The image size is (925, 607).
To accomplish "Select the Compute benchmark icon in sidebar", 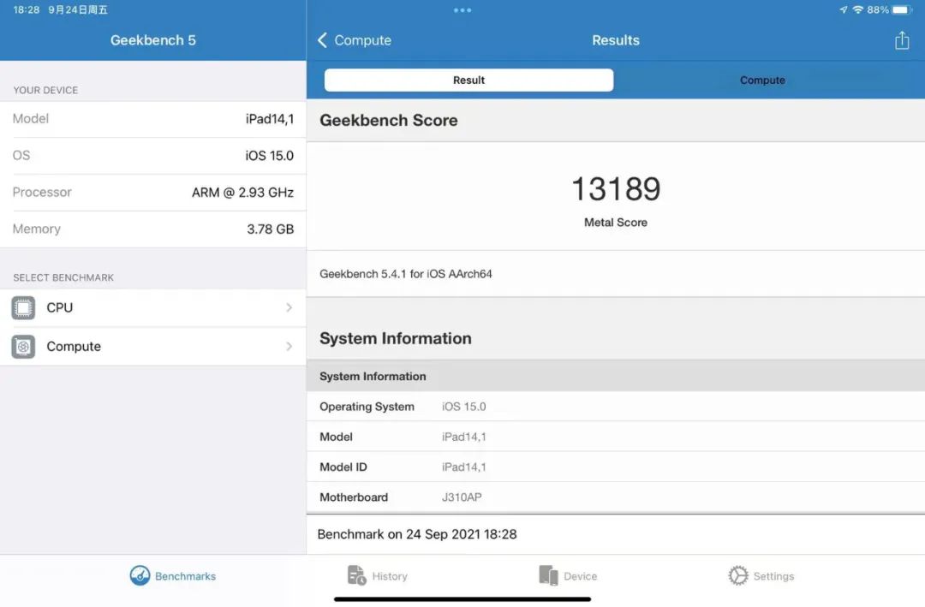I will click(x=23, y=346).
